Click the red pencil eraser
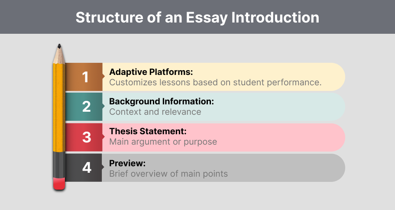Image resolution: width=395 pixels, height=210 pixels. (59, 183)
